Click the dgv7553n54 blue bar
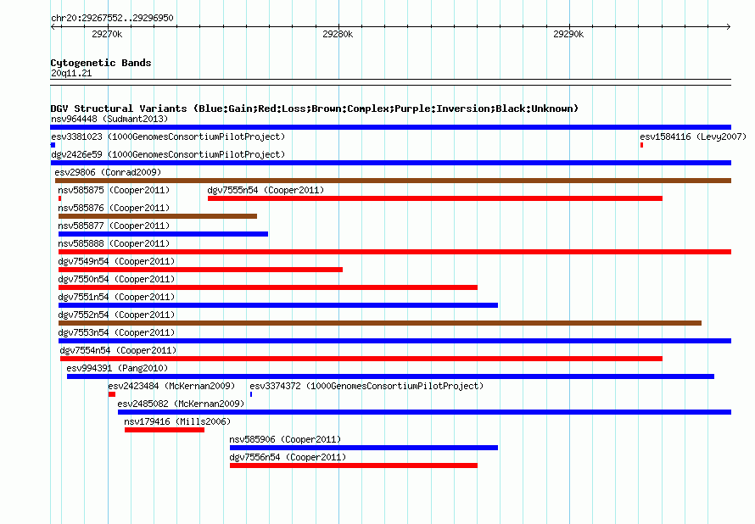Viewport: 755px width, 524px height. (394, 341)
